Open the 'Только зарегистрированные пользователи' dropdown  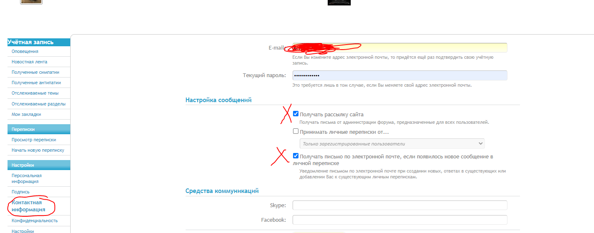coord(392,144)
